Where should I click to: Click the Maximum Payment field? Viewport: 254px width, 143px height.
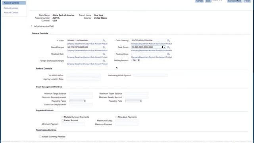(x=127, y=124)
